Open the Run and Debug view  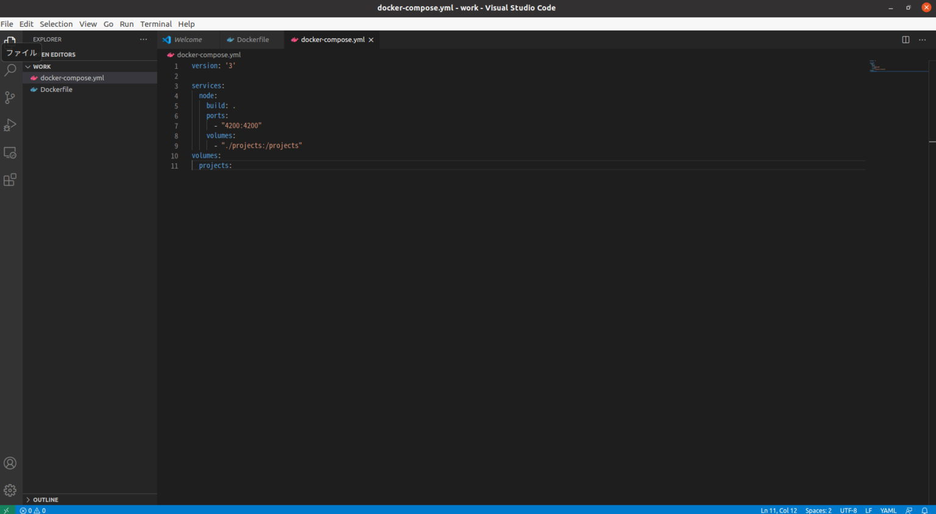tap(10, 125)
